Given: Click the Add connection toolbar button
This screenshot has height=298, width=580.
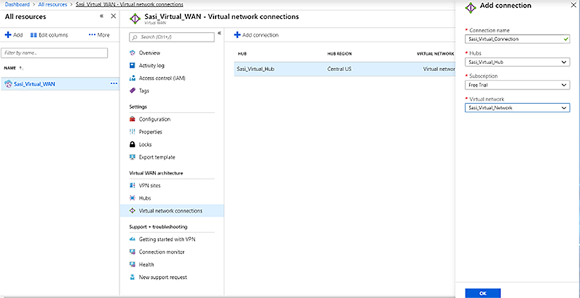Looking at the screenshot, I should [x=257, y=35].
